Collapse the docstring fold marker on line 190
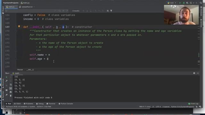The image size is (205, 115). point(16,31)
